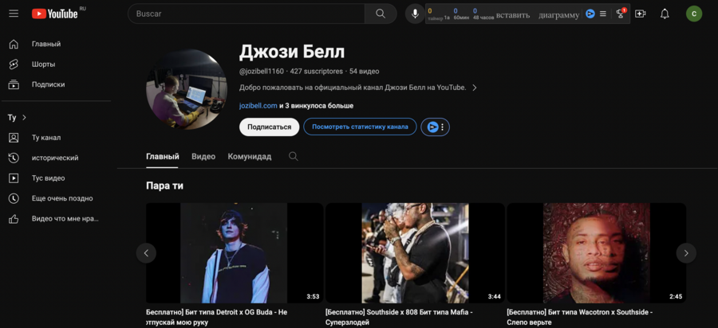718x328 pixels.
Task: Click the 60мин counter in the toolbar
Action: 461,14
